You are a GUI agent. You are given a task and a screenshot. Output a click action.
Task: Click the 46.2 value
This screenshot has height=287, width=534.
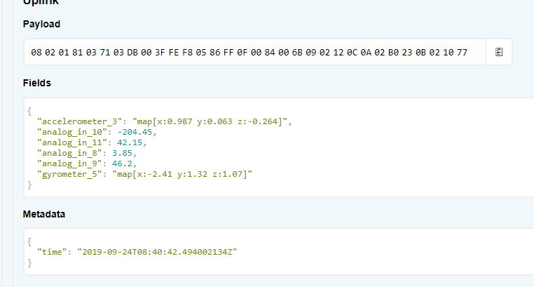point(123,163)
